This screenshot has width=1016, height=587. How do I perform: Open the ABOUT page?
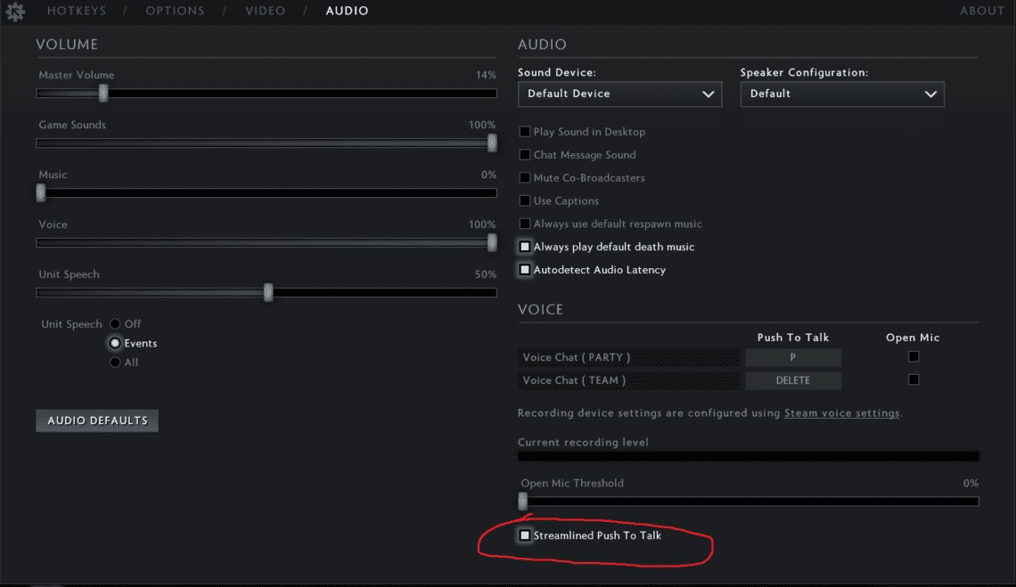(x=981, y=11)
